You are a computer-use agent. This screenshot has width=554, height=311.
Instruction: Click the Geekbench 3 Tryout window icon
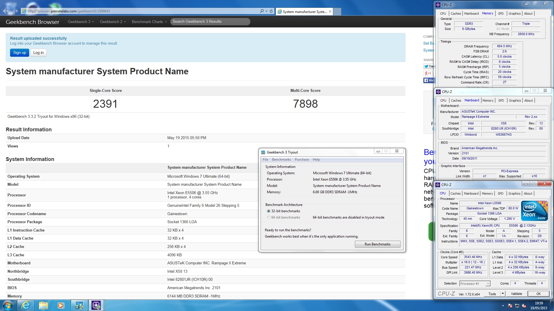(x=263, y=152)
